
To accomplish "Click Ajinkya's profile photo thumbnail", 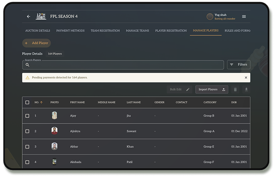I will [x=54, y=131].
